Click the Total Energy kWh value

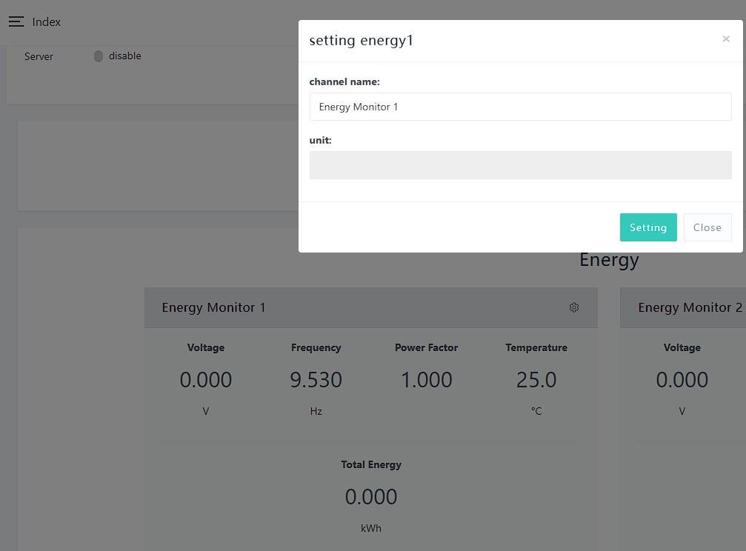pyautogui.click(x=371, y=497)
